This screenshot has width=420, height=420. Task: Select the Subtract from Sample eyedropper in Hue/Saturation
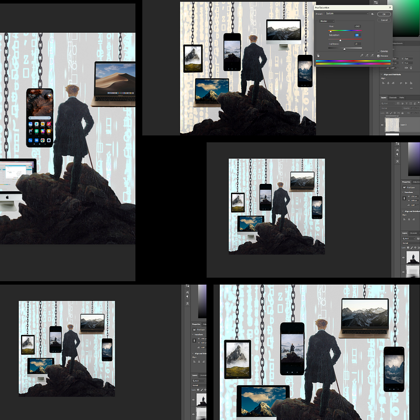click(372, 55)
